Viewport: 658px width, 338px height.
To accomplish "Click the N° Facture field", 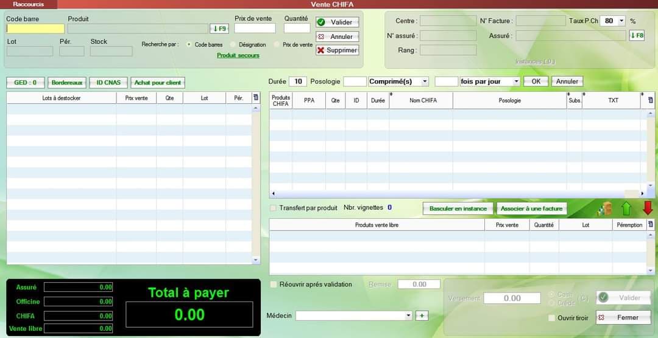I will click(x=541, y=21).
